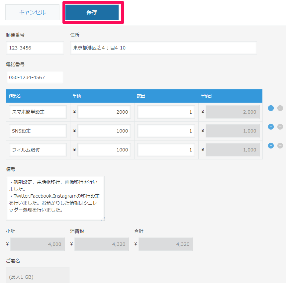
Task: Select the スマホ簡単設定 work name field
Action: tap(38, 112)
